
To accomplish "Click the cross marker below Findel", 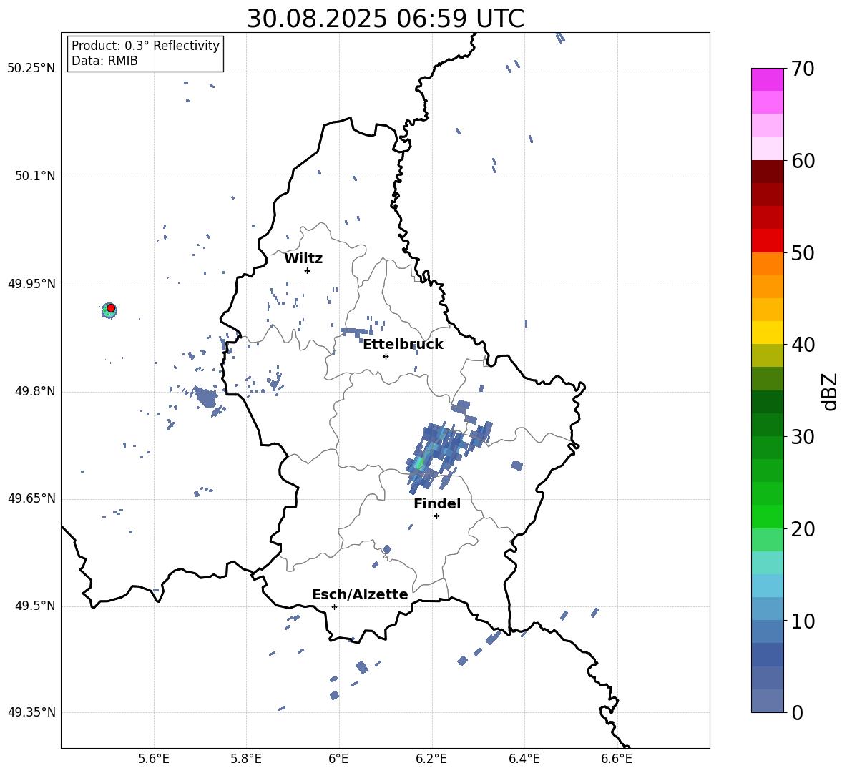I will (436, 516).
